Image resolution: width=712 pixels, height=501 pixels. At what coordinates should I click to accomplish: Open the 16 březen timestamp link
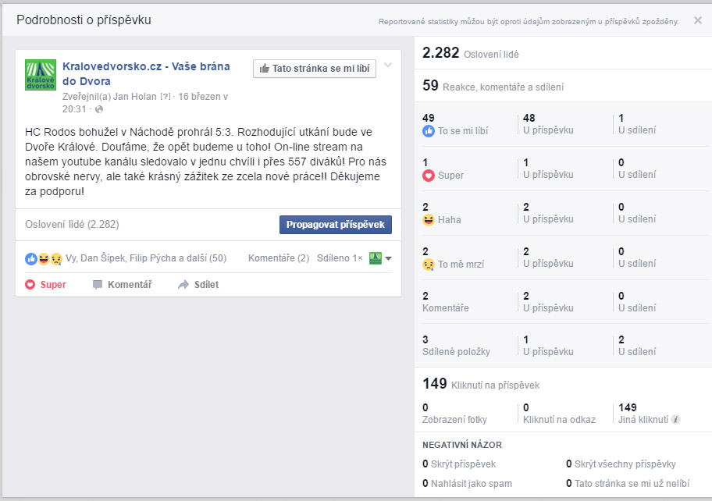tap(203, 97)
